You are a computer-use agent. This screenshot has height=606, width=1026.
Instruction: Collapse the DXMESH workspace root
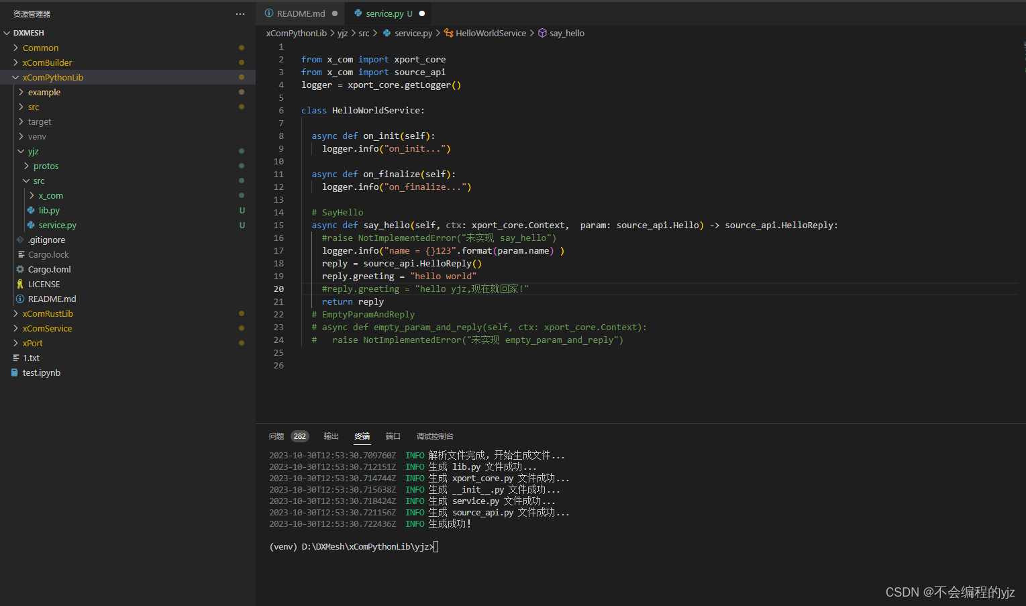point(7,33)
